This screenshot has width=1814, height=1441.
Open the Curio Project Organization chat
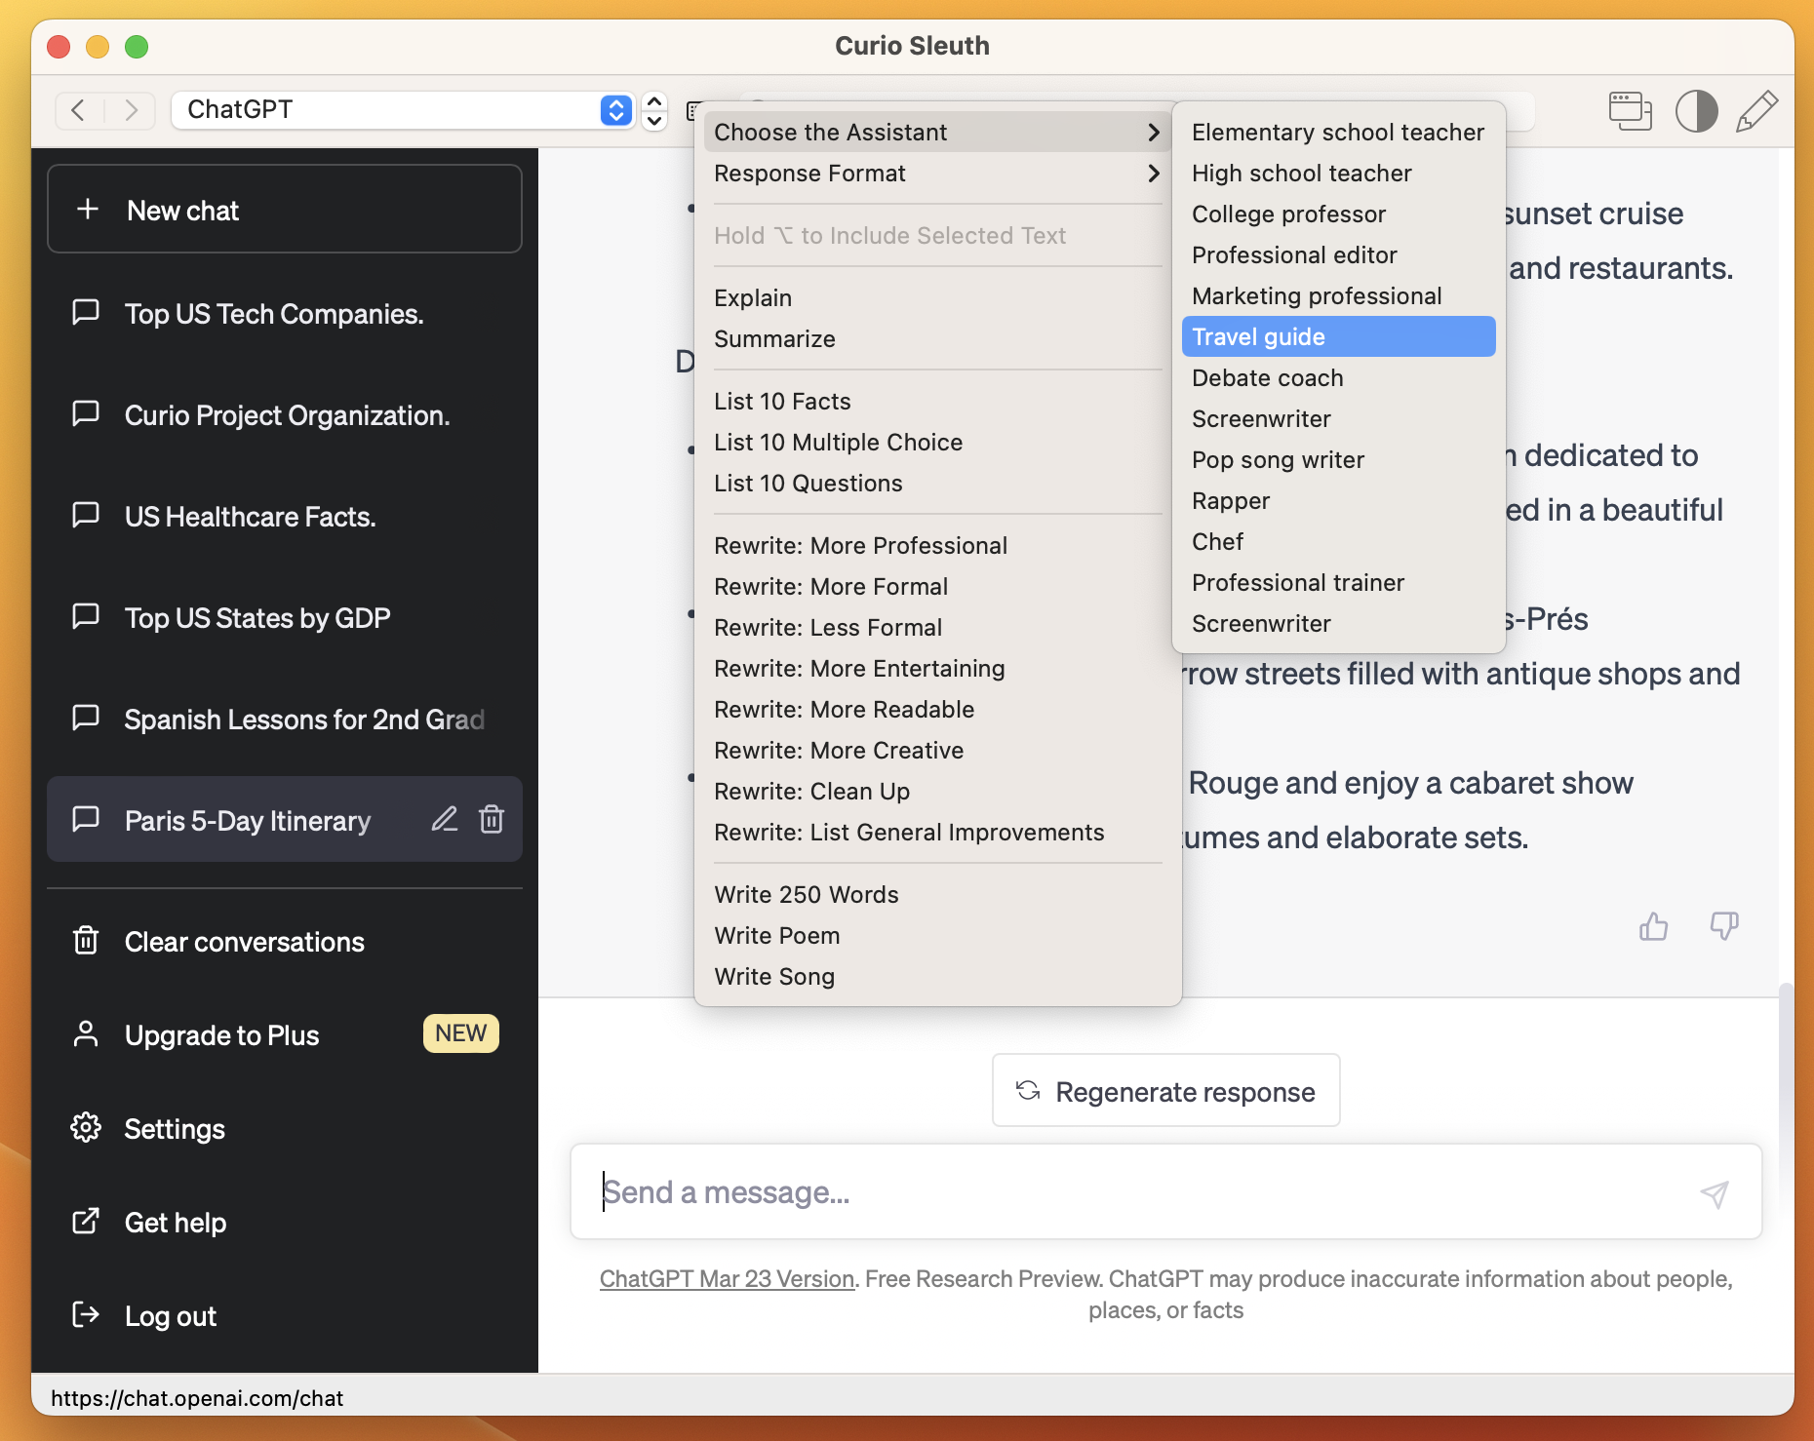coord(285,415)
